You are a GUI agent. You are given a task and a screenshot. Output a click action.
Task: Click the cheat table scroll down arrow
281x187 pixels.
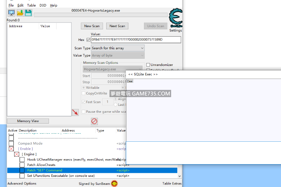179,176
